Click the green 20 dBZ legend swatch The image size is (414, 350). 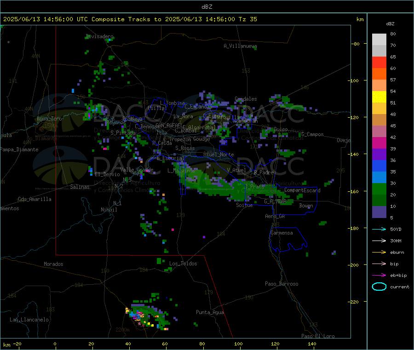[379, 189]
